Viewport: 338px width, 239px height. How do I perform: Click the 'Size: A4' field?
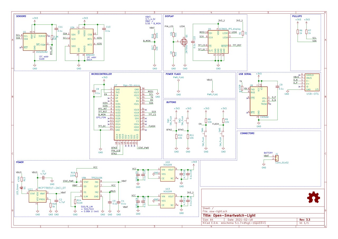click(x=208, y=220)
